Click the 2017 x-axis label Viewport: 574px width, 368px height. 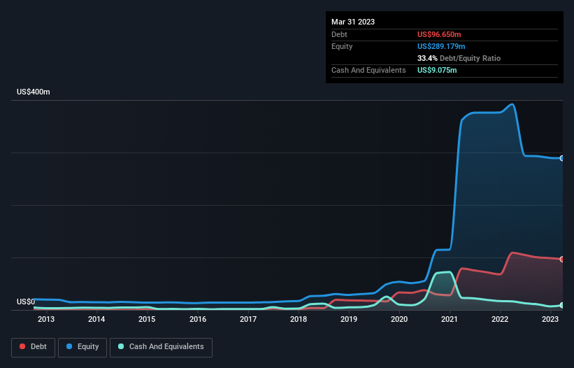pyautogui.click(x=247, y=319)
